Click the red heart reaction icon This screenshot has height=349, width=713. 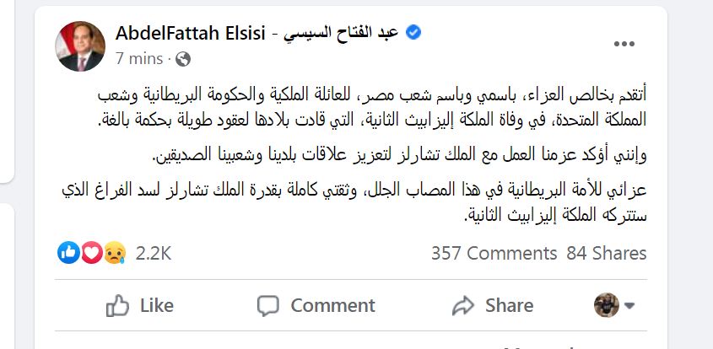tap(90, 252)
